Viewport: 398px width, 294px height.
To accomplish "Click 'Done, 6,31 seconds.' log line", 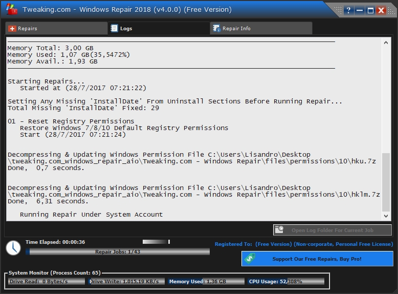I will 48,201.
